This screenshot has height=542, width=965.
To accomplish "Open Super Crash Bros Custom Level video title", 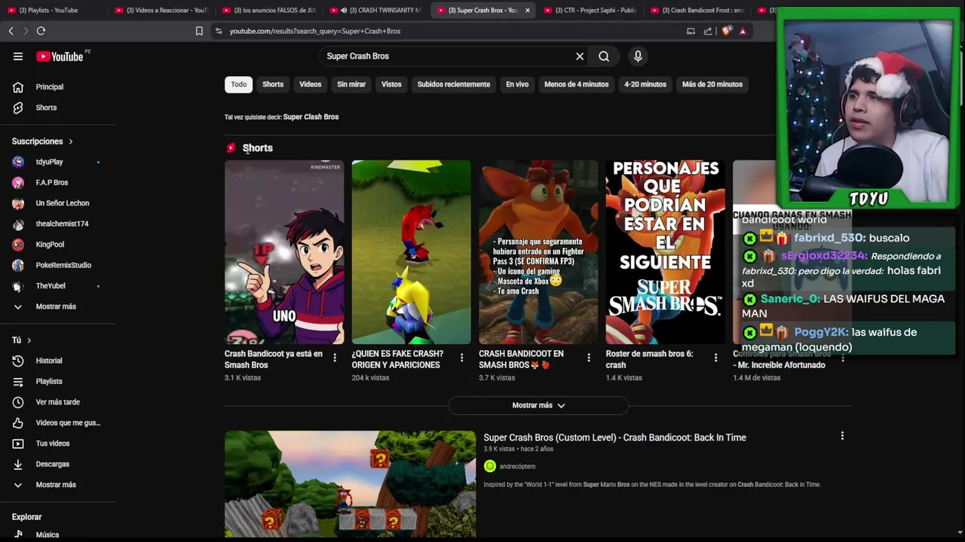I will point(614,437).
